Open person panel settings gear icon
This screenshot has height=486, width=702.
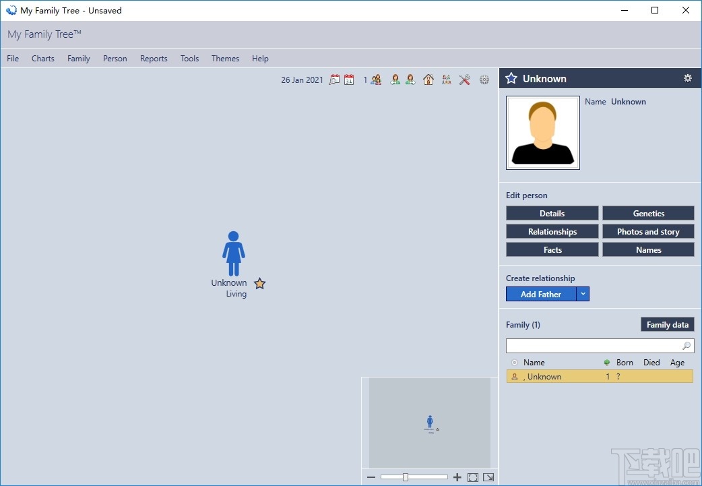[x=688, y=78]
